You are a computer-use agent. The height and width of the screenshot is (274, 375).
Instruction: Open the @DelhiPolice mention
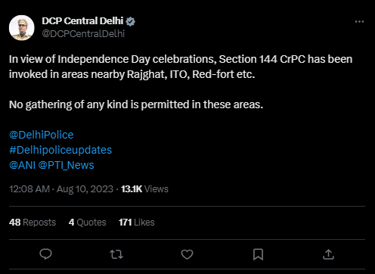pyautogui.click(x=42, y=135)
